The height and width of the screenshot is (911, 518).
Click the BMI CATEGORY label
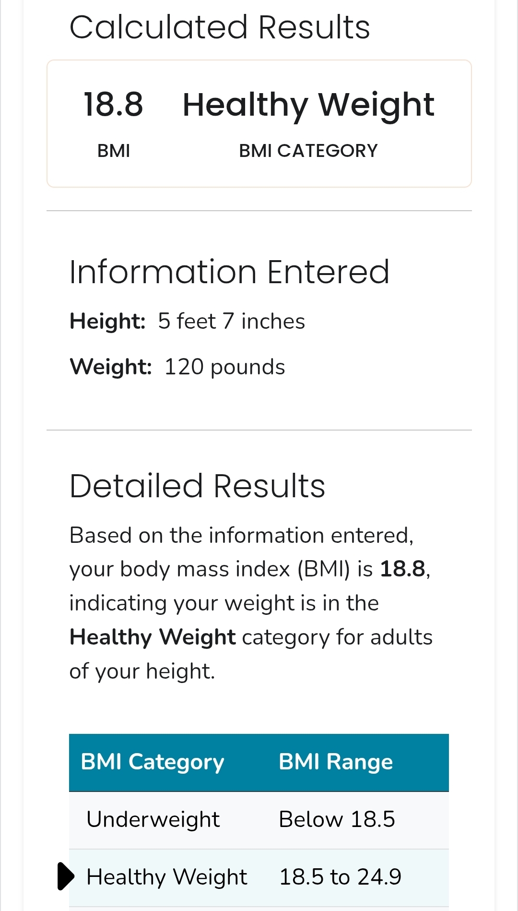[x=308, y=151]
